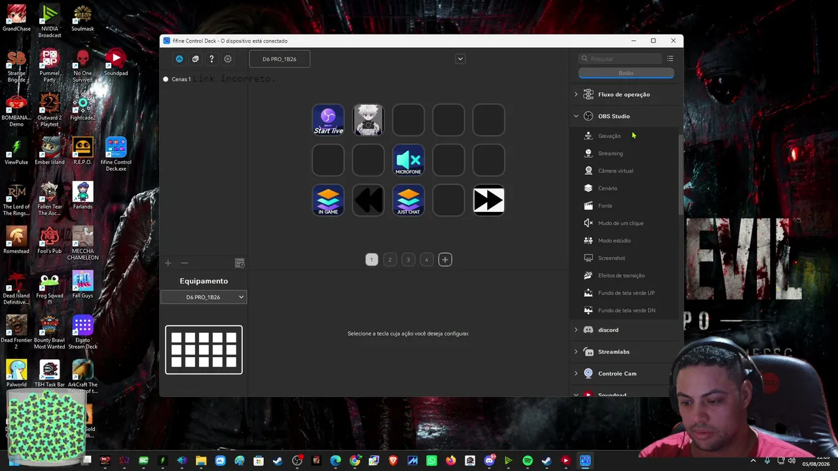Open the Equipamento D6 PRO_1B26 dropdown
The image size is (838, 471).
click(204, 297)
